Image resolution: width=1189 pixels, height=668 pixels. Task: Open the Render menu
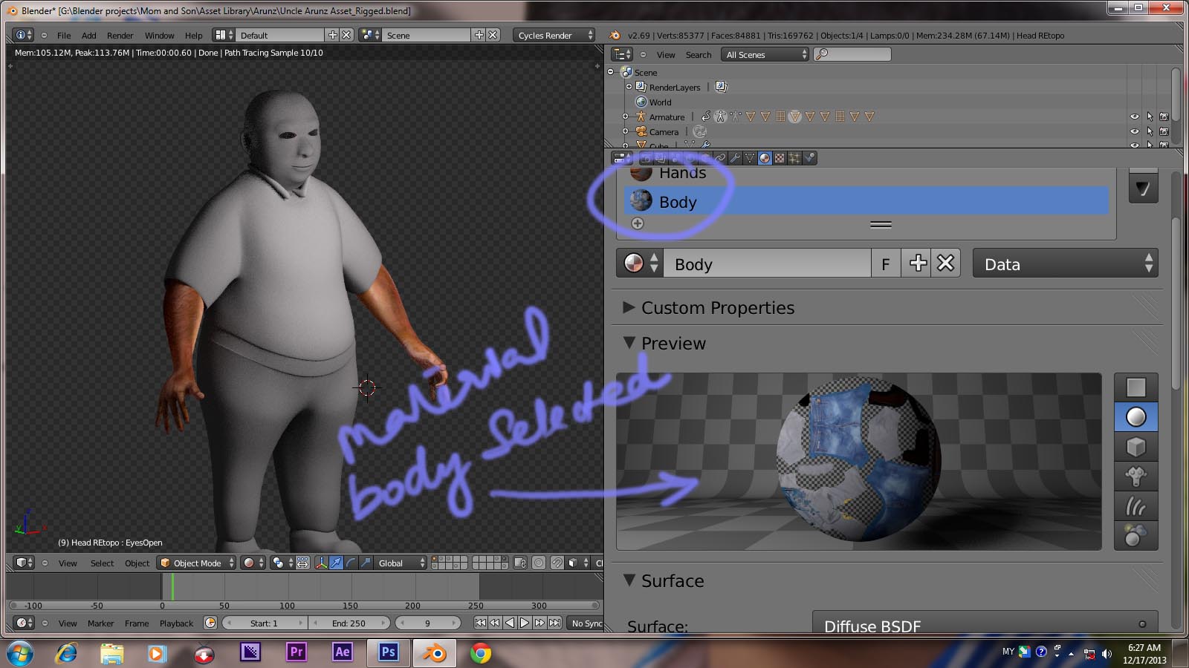click(120, 35)
